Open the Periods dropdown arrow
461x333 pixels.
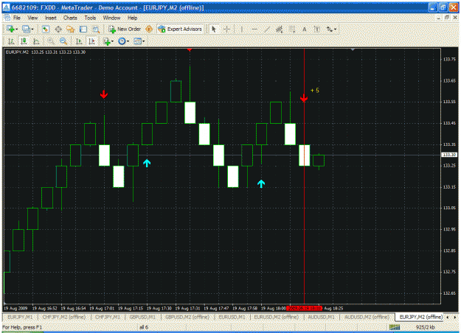coord(128,41)
